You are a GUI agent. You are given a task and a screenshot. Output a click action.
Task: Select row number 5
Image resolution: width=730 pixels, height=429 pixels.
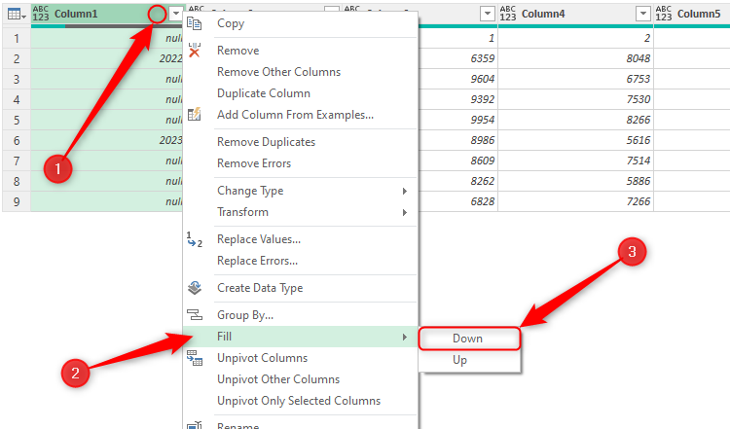tap(17, 120)
